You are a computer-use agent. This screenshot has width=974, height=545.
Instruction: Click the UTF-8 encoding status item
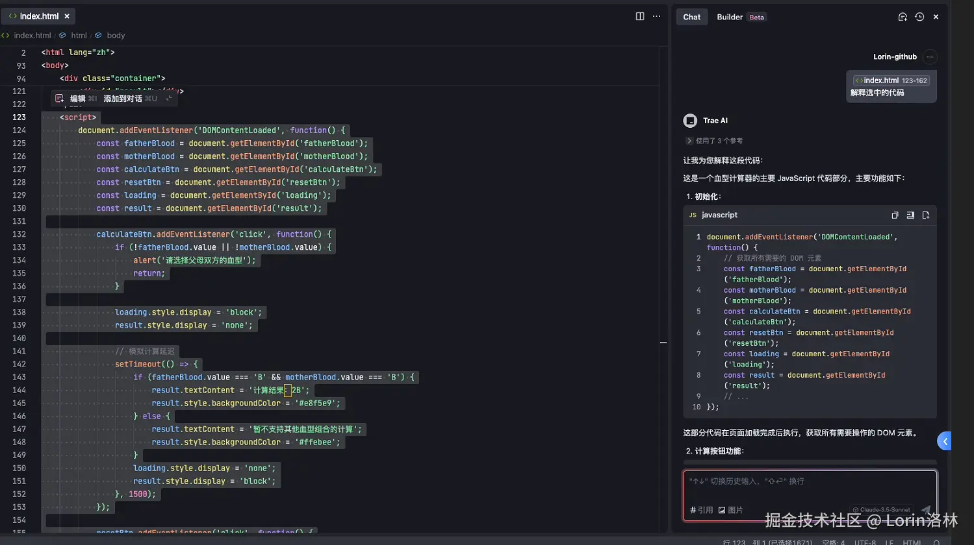[x=865, y=542]
